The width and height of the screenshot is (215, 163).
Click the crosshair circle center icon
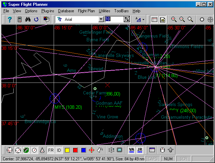point(210,19)
